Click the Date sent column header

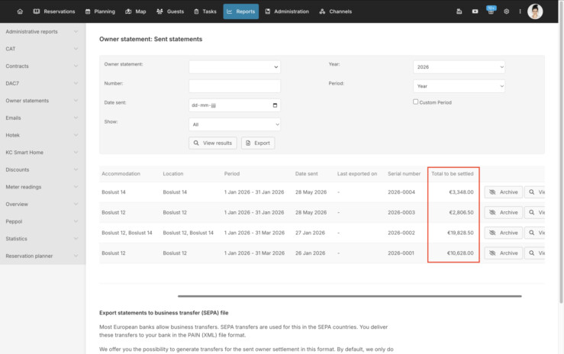pos(307,174)
